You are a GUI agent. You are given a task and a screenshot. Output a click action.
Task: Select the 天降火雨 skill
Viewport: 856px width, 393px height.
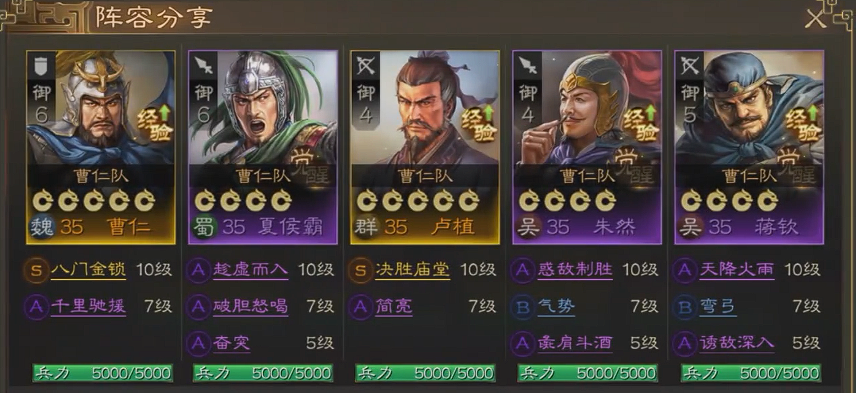click(x=737, y=270)
